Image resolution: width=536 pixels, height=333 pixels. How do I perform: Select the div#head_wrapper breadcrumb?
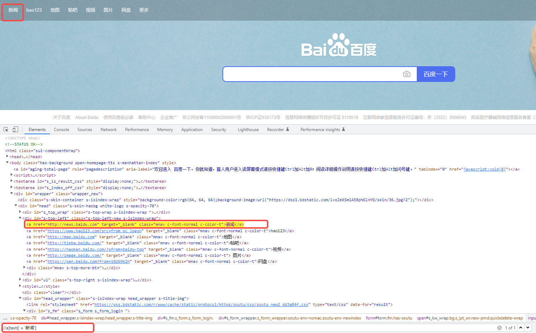click(97, 318)
